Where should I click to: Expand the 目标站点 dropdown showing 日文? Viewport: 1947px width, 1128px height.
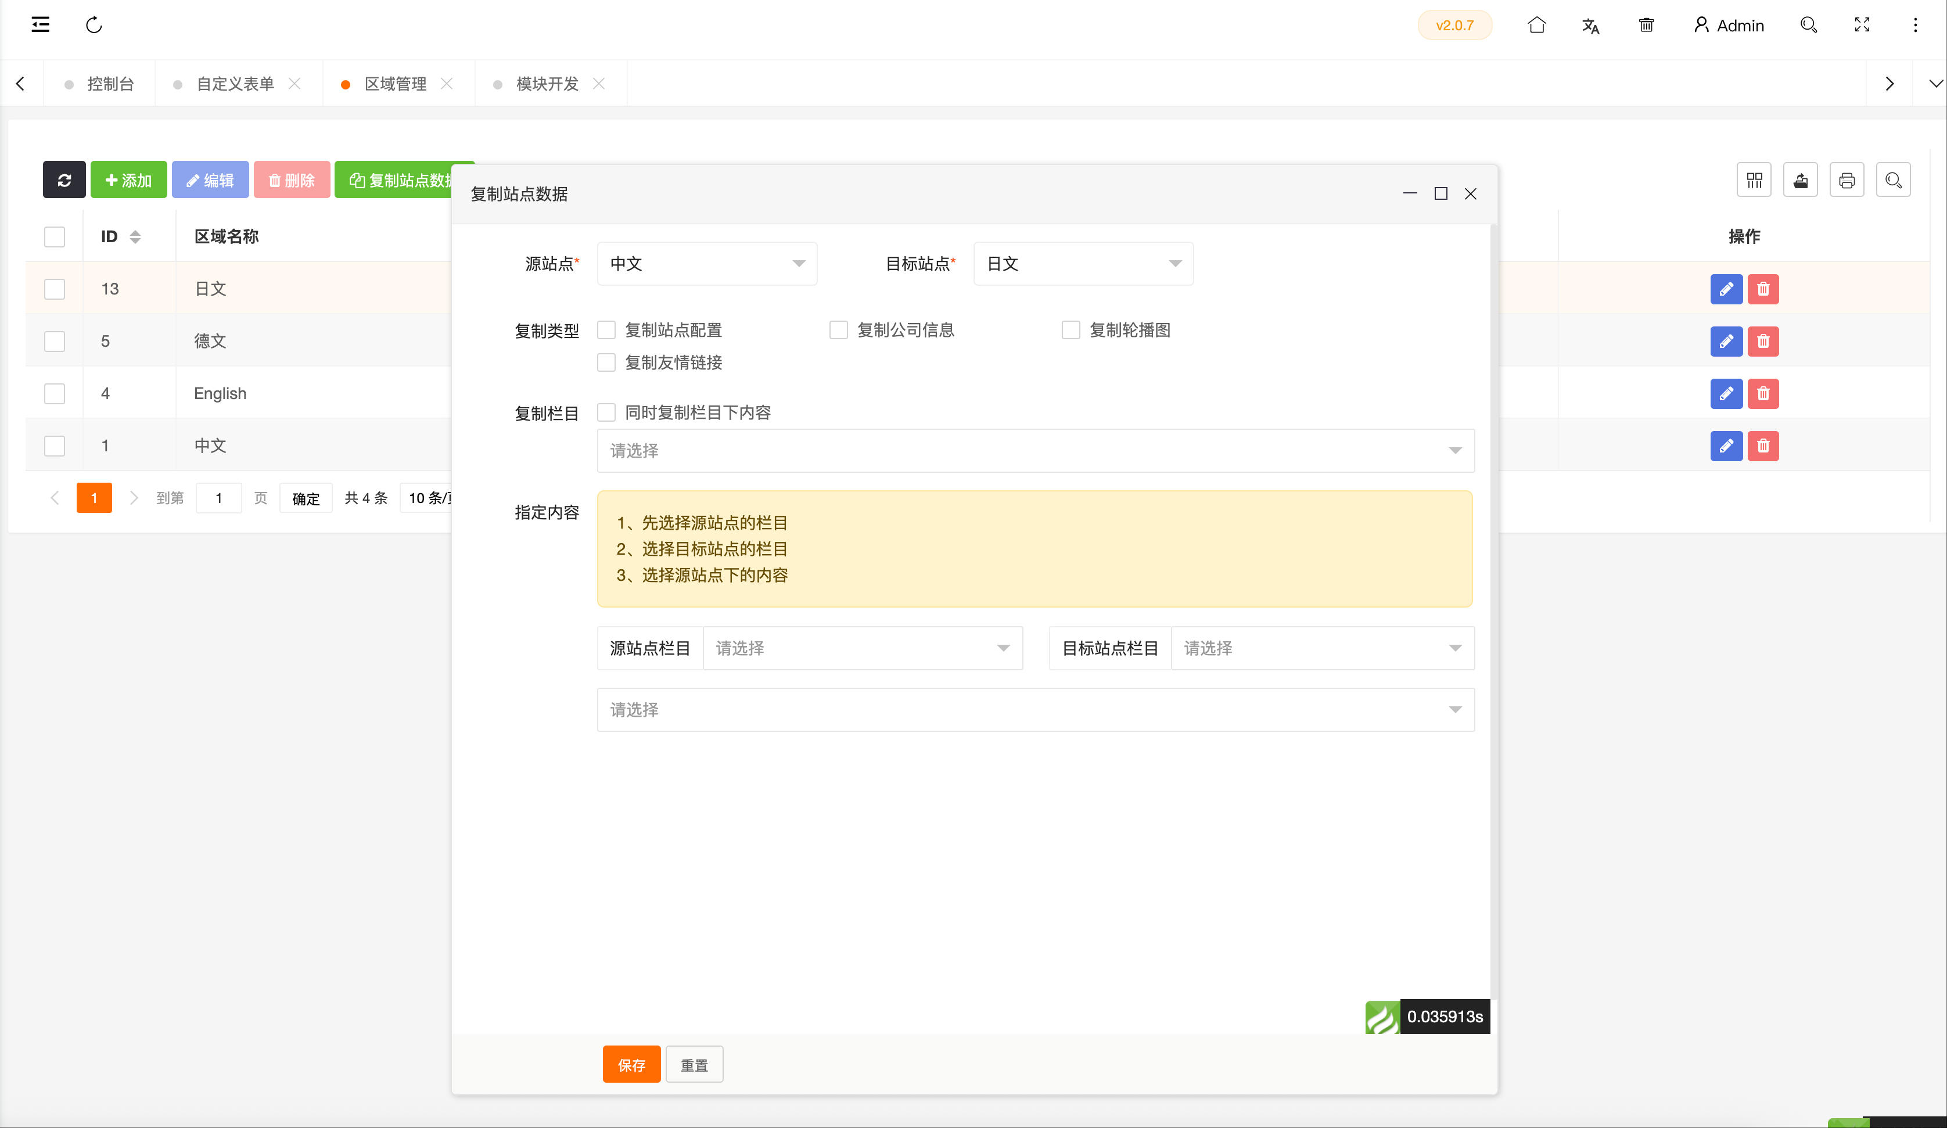point(1083,264)
